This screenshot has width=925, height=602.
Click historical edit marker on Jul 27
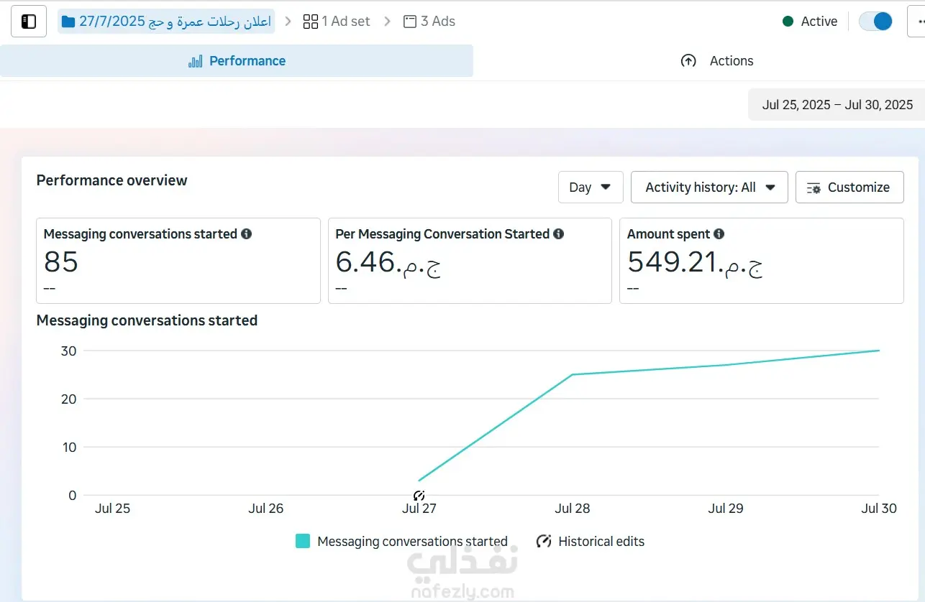[x=419, y=496]
